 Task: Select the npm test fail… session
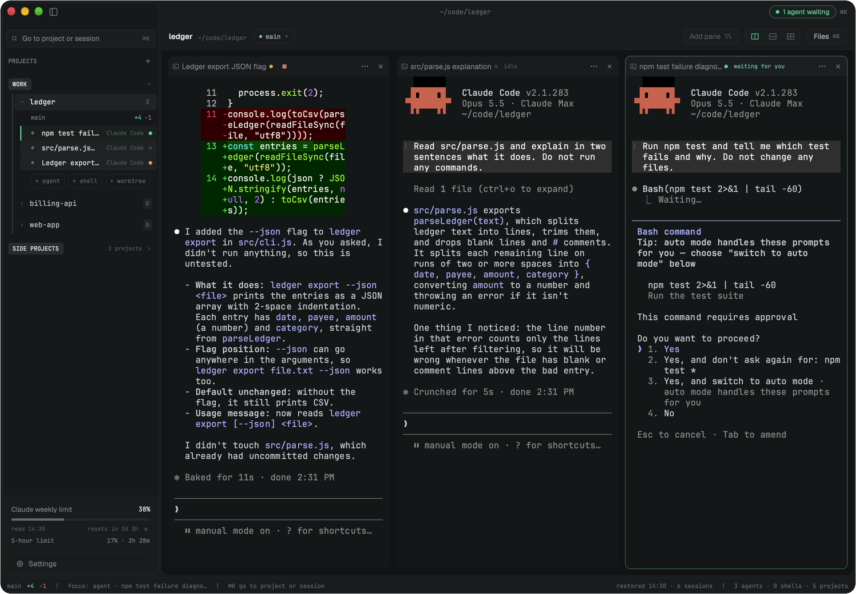88,133
